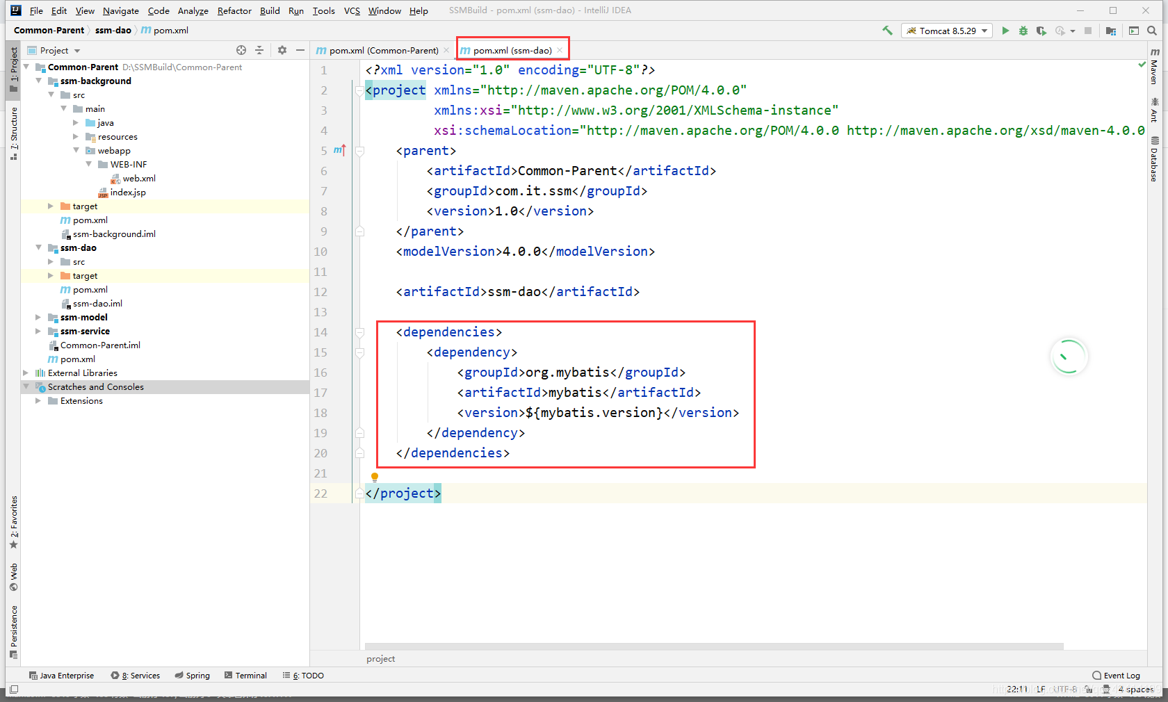Image resolution: width=1168 pixels, height=702 pixels.
Task: Toggle the Web tool window button
Action: (x=13, y=578)
